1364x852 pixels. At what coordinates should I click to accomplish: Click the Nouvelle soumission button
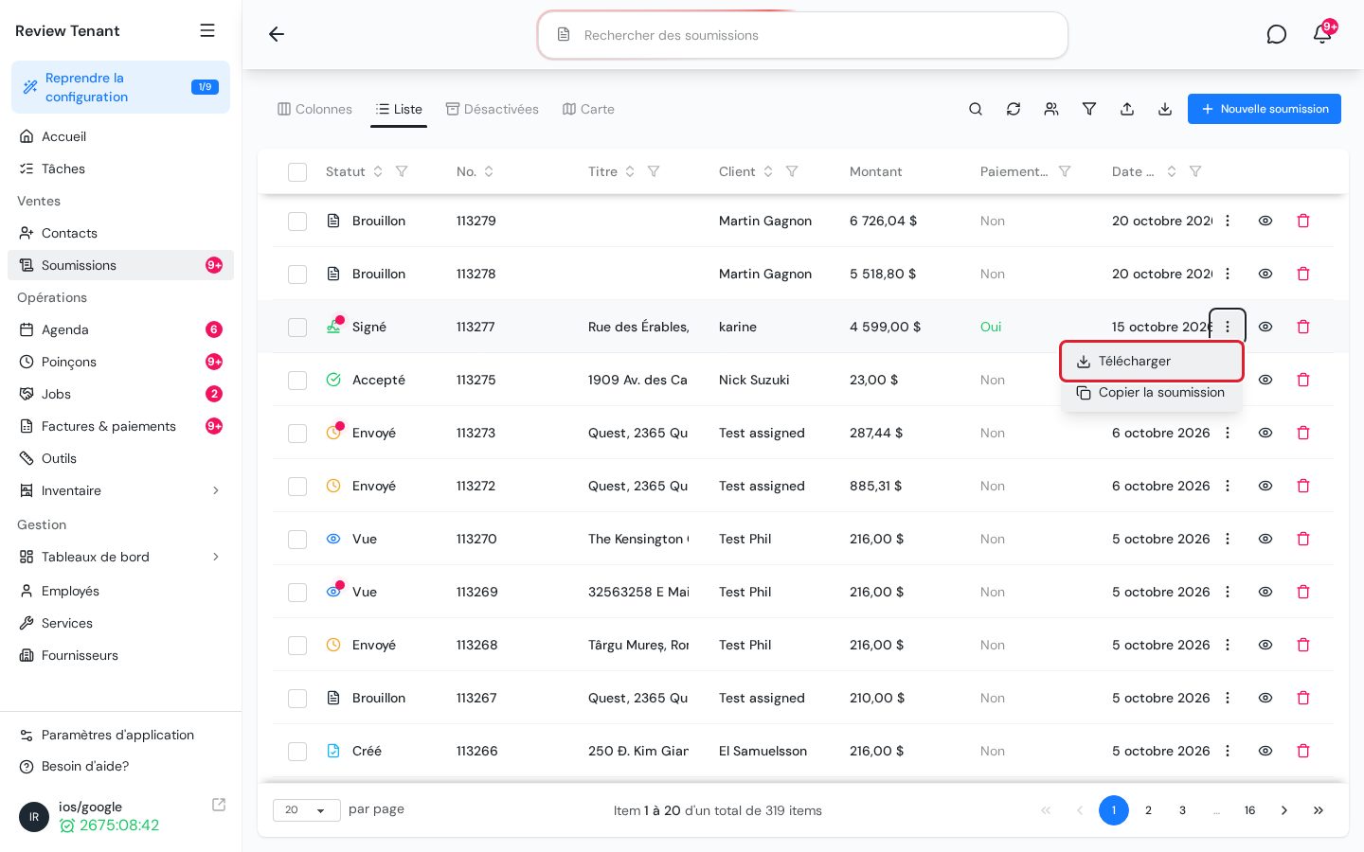point(1265,109)
